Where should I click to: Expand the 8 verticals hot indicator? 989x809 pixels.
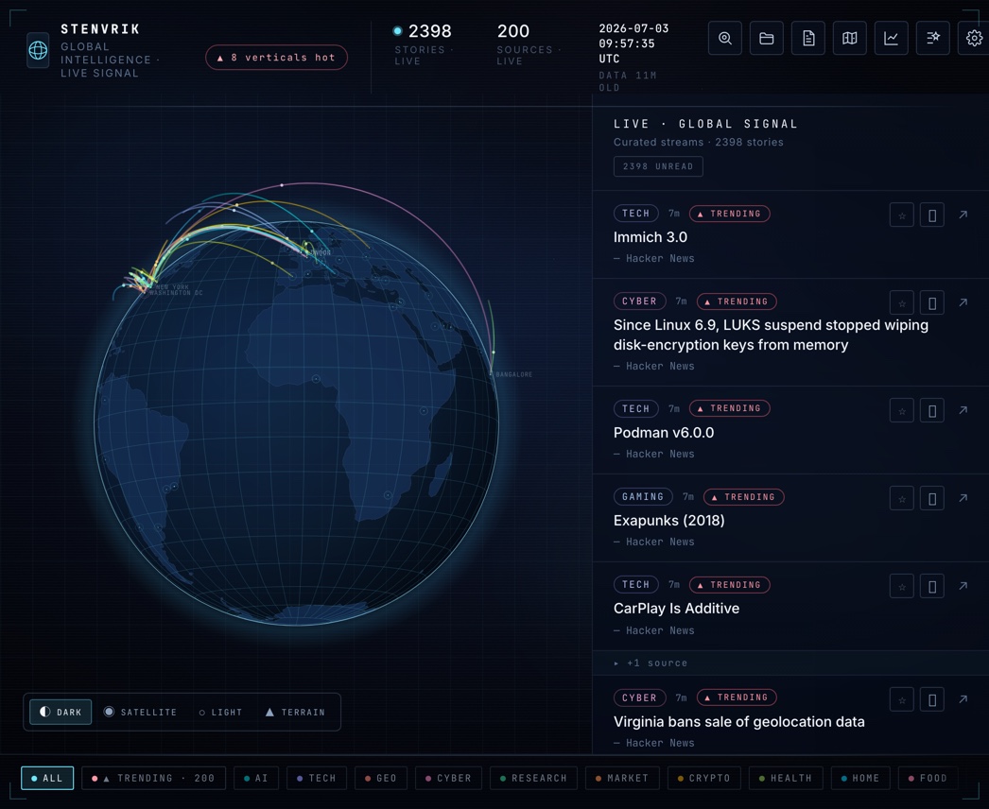click(276, 58)
